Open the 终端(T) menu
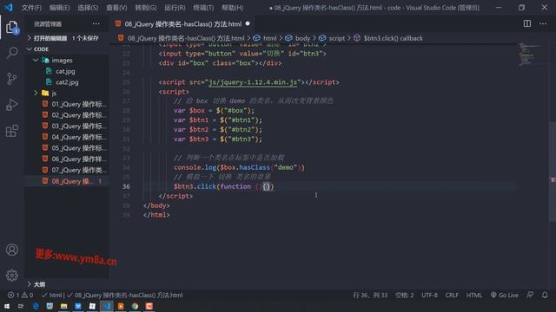Viewport: 556px width, 312px height. click(x=203, y=8)
